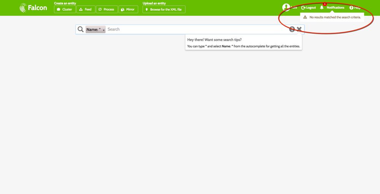The image size is (380, 194).
Task: Open the Notifications bell icon
Action: point(321,8)
